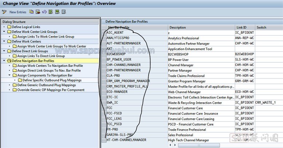Collapse the Define Work Center Link Groups node

4,32
